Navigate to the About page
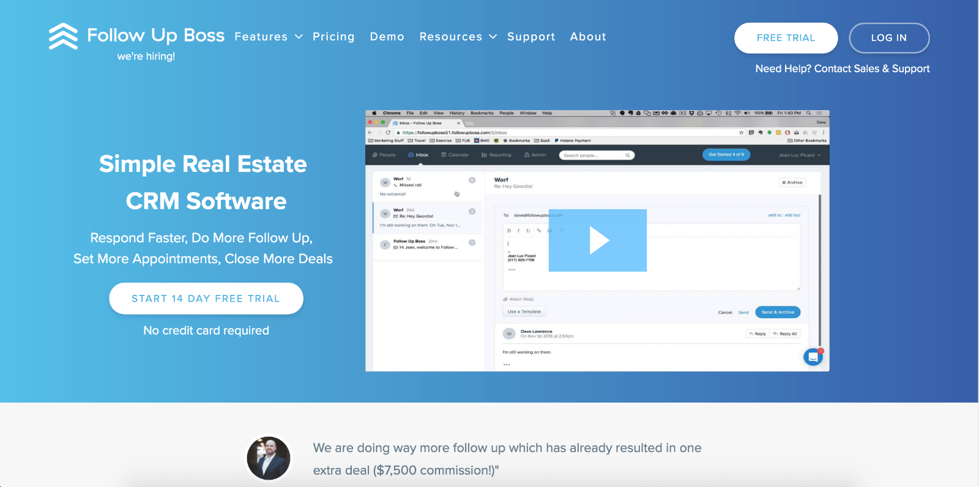Screen dimensions: 979x487 (588, 37)
